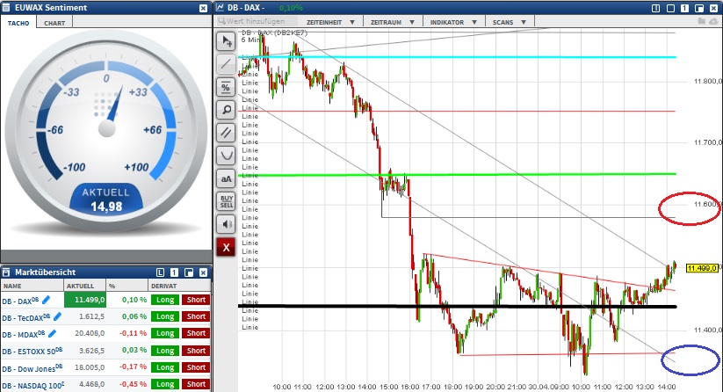Click the green 11.499,0 DAX price cell
The image size is (723, 392).
85,300
